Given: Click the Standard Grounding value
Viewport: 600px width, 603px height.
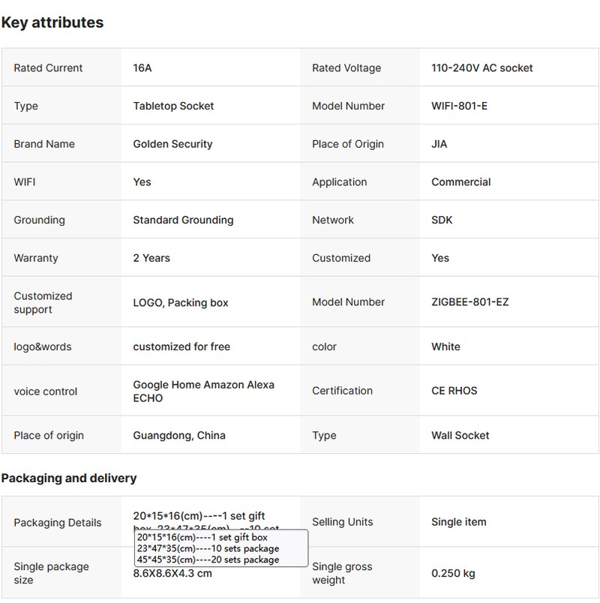Looking at the screenshot, I should 183,220.
